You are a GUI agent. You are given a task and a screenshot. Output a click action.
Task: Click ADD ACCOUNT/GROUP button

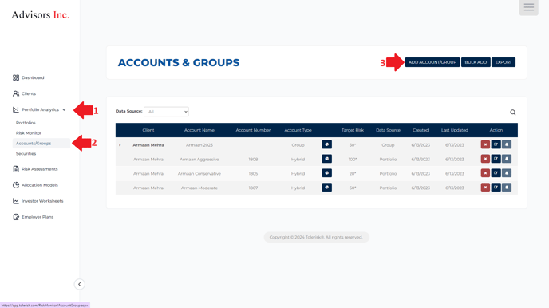pyautogui.click(x=432, y=62)
